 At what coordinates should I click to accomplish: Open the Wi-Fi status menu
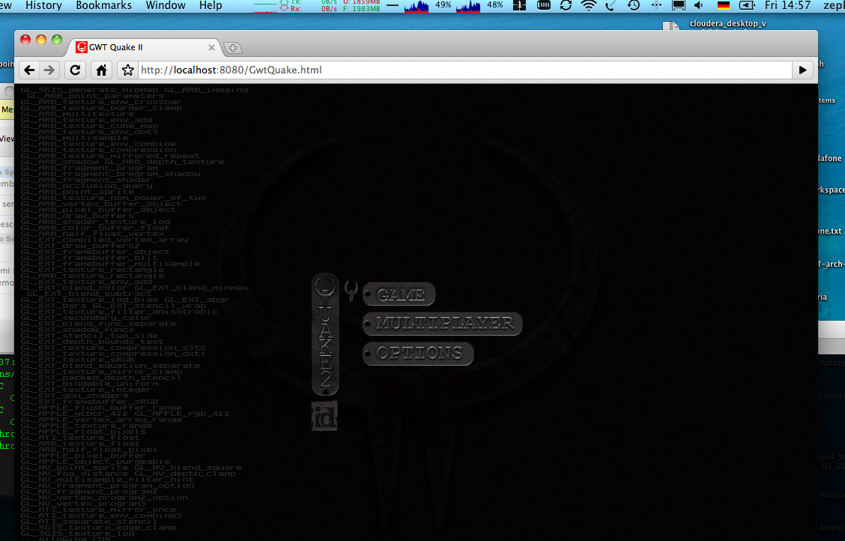(x=589, y=6)
